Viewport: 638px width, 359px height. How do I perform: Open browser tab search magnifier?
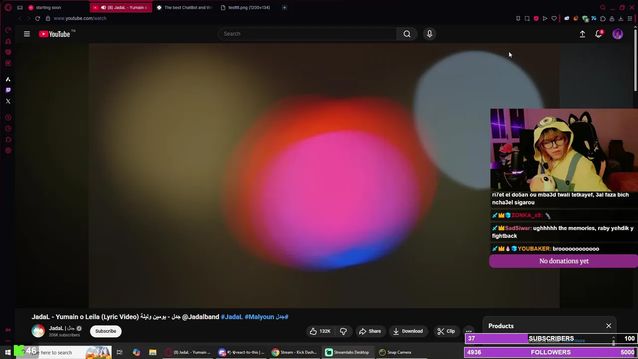pyautogui.click(x=603, y=7)
